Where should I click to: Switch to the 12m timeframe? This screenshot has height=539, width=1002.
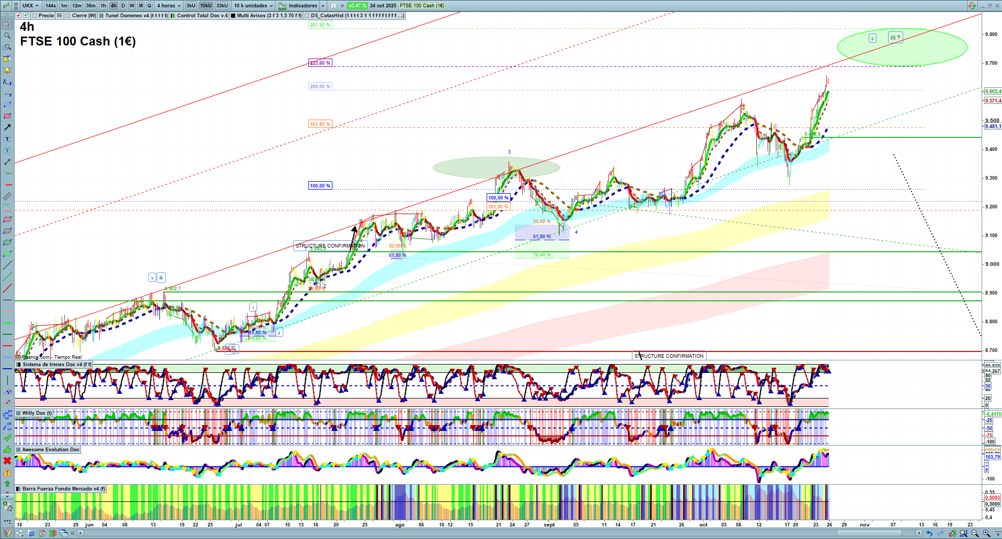tap(77, 6)
